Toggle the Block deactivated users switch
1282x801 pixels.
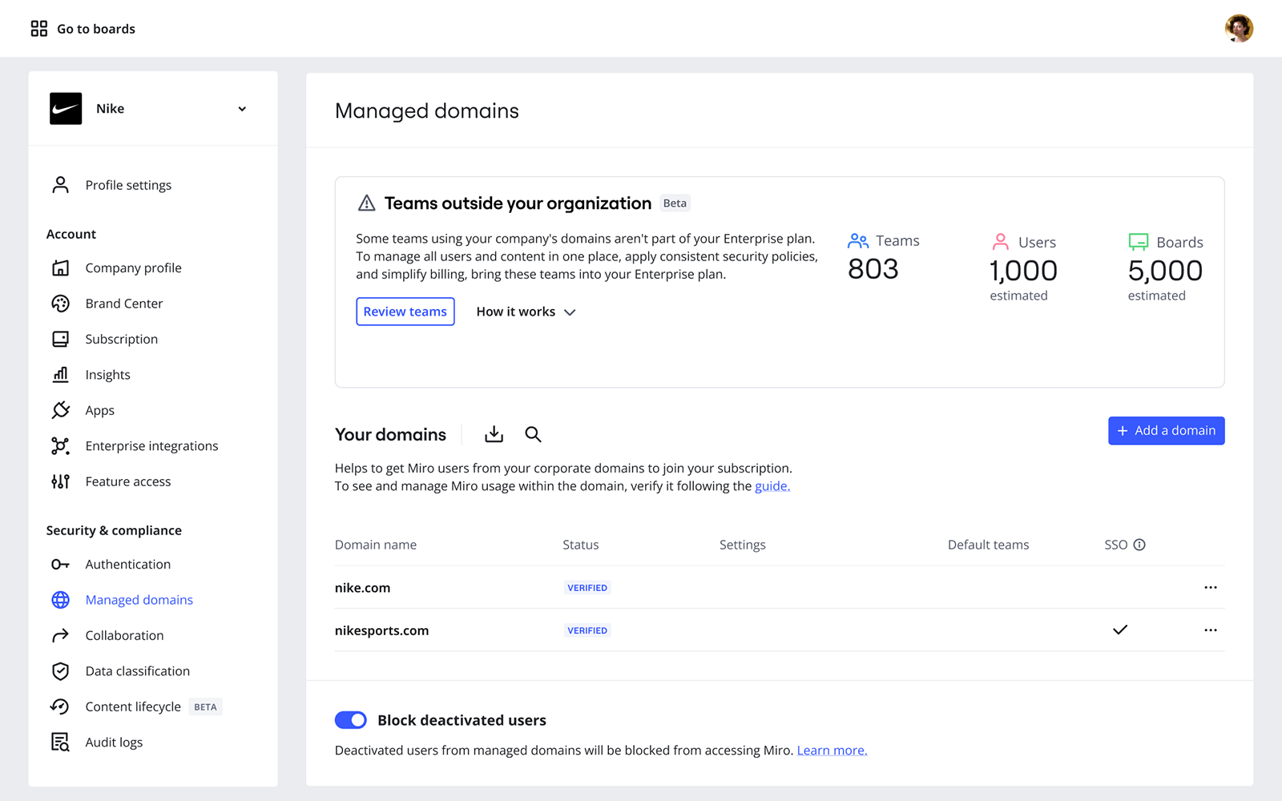[351, 720]
